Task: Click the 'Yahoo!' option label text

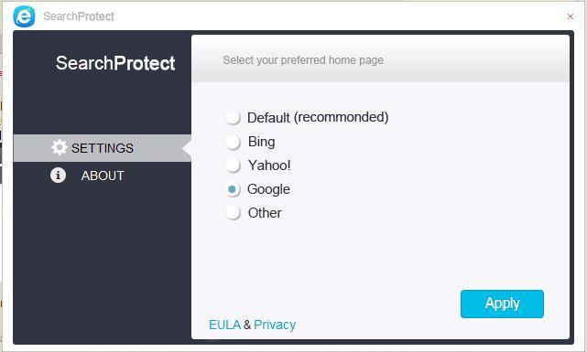Action: [269, 165]
